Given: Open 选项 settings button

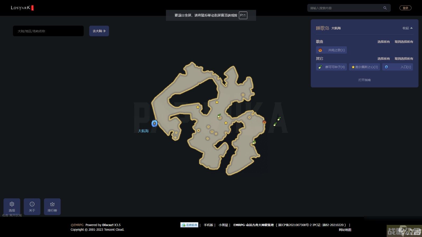Looking at the screenshot, I should pyautogui.click(x=12, y=207).
